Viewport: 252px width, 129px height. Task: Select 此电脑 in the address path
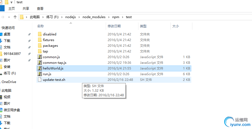pyautogui.click(x=35, y=17)
